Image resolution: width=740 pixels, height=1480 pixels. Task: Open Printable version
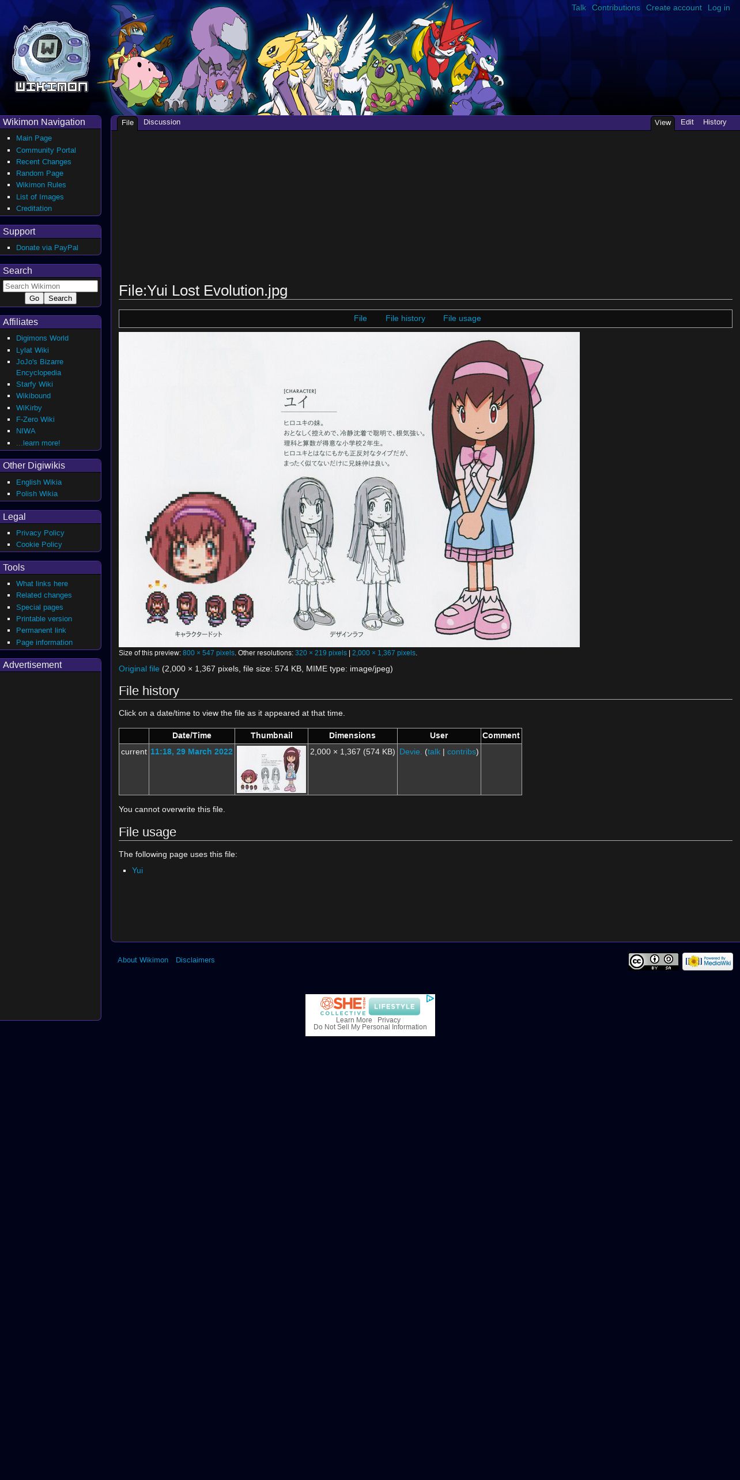[x=44, y=619]
